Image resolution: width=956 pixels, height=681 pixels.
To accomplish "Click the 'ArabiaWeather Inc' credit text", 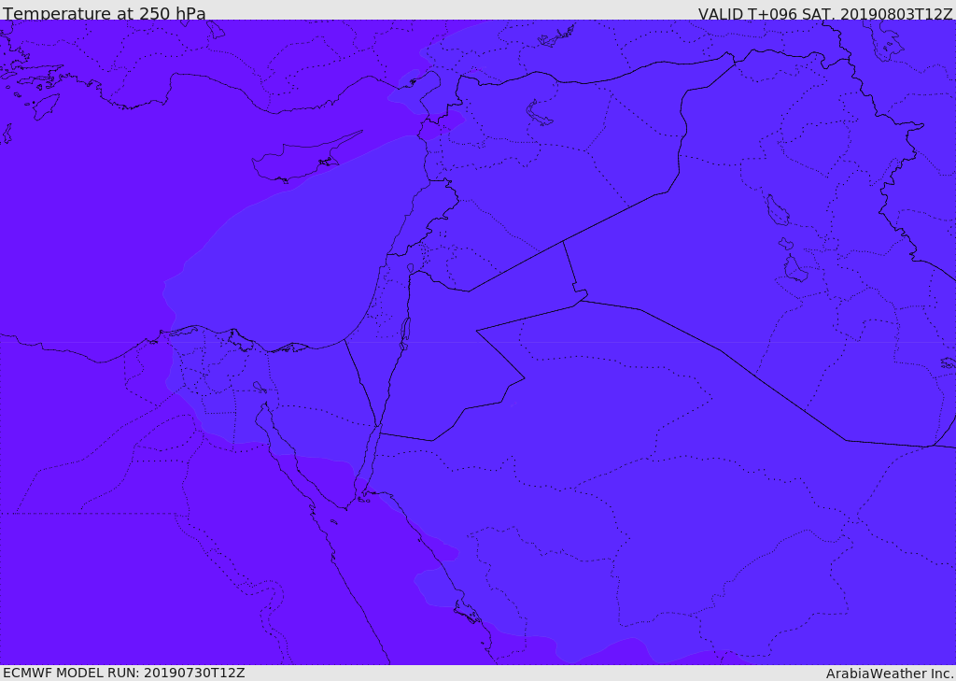I will point(890,674).
